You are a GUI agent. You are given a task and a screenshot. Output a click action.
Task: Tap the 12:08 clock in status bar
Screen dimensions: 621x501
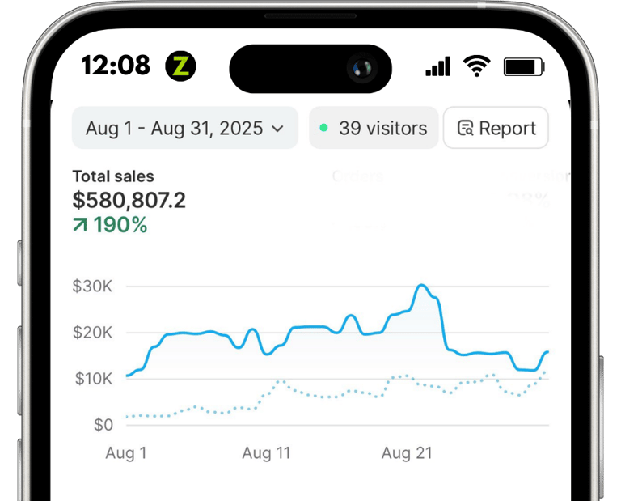click(x=116, y=65)
